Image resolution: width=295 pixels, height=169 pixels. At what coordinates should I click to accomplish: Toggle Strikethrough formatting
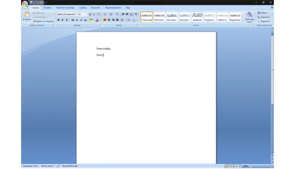pos(73,20)
